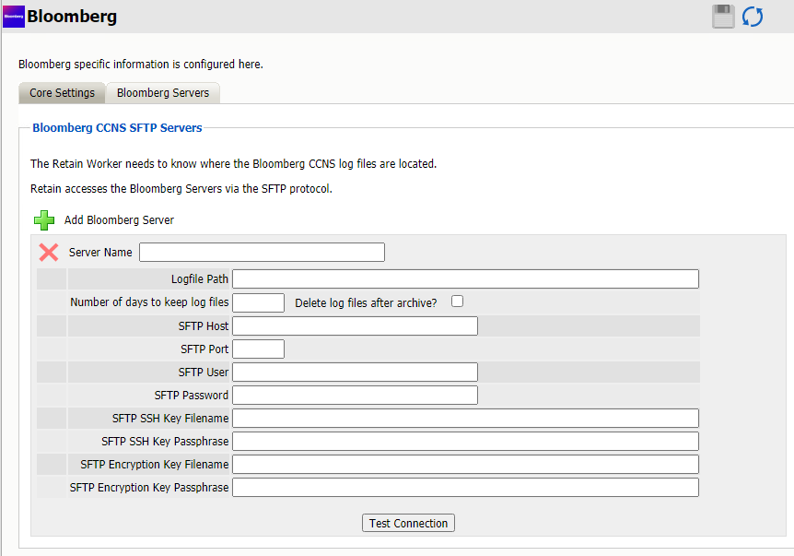The width and height of the screenshot is (794, 556).
Task: Select the days to keep log files field
Action: [258, 302]
